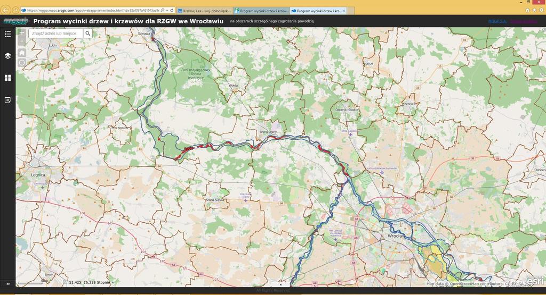This screenshot has height=295, width=546.
Task: Click the esri logo on the map
Action: pos(535,281)
